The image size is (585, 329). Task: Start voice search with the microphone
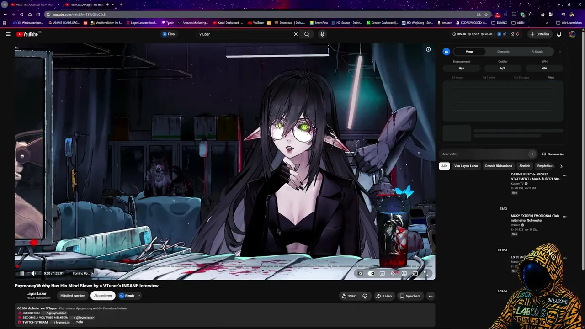(x=322, y=34)
